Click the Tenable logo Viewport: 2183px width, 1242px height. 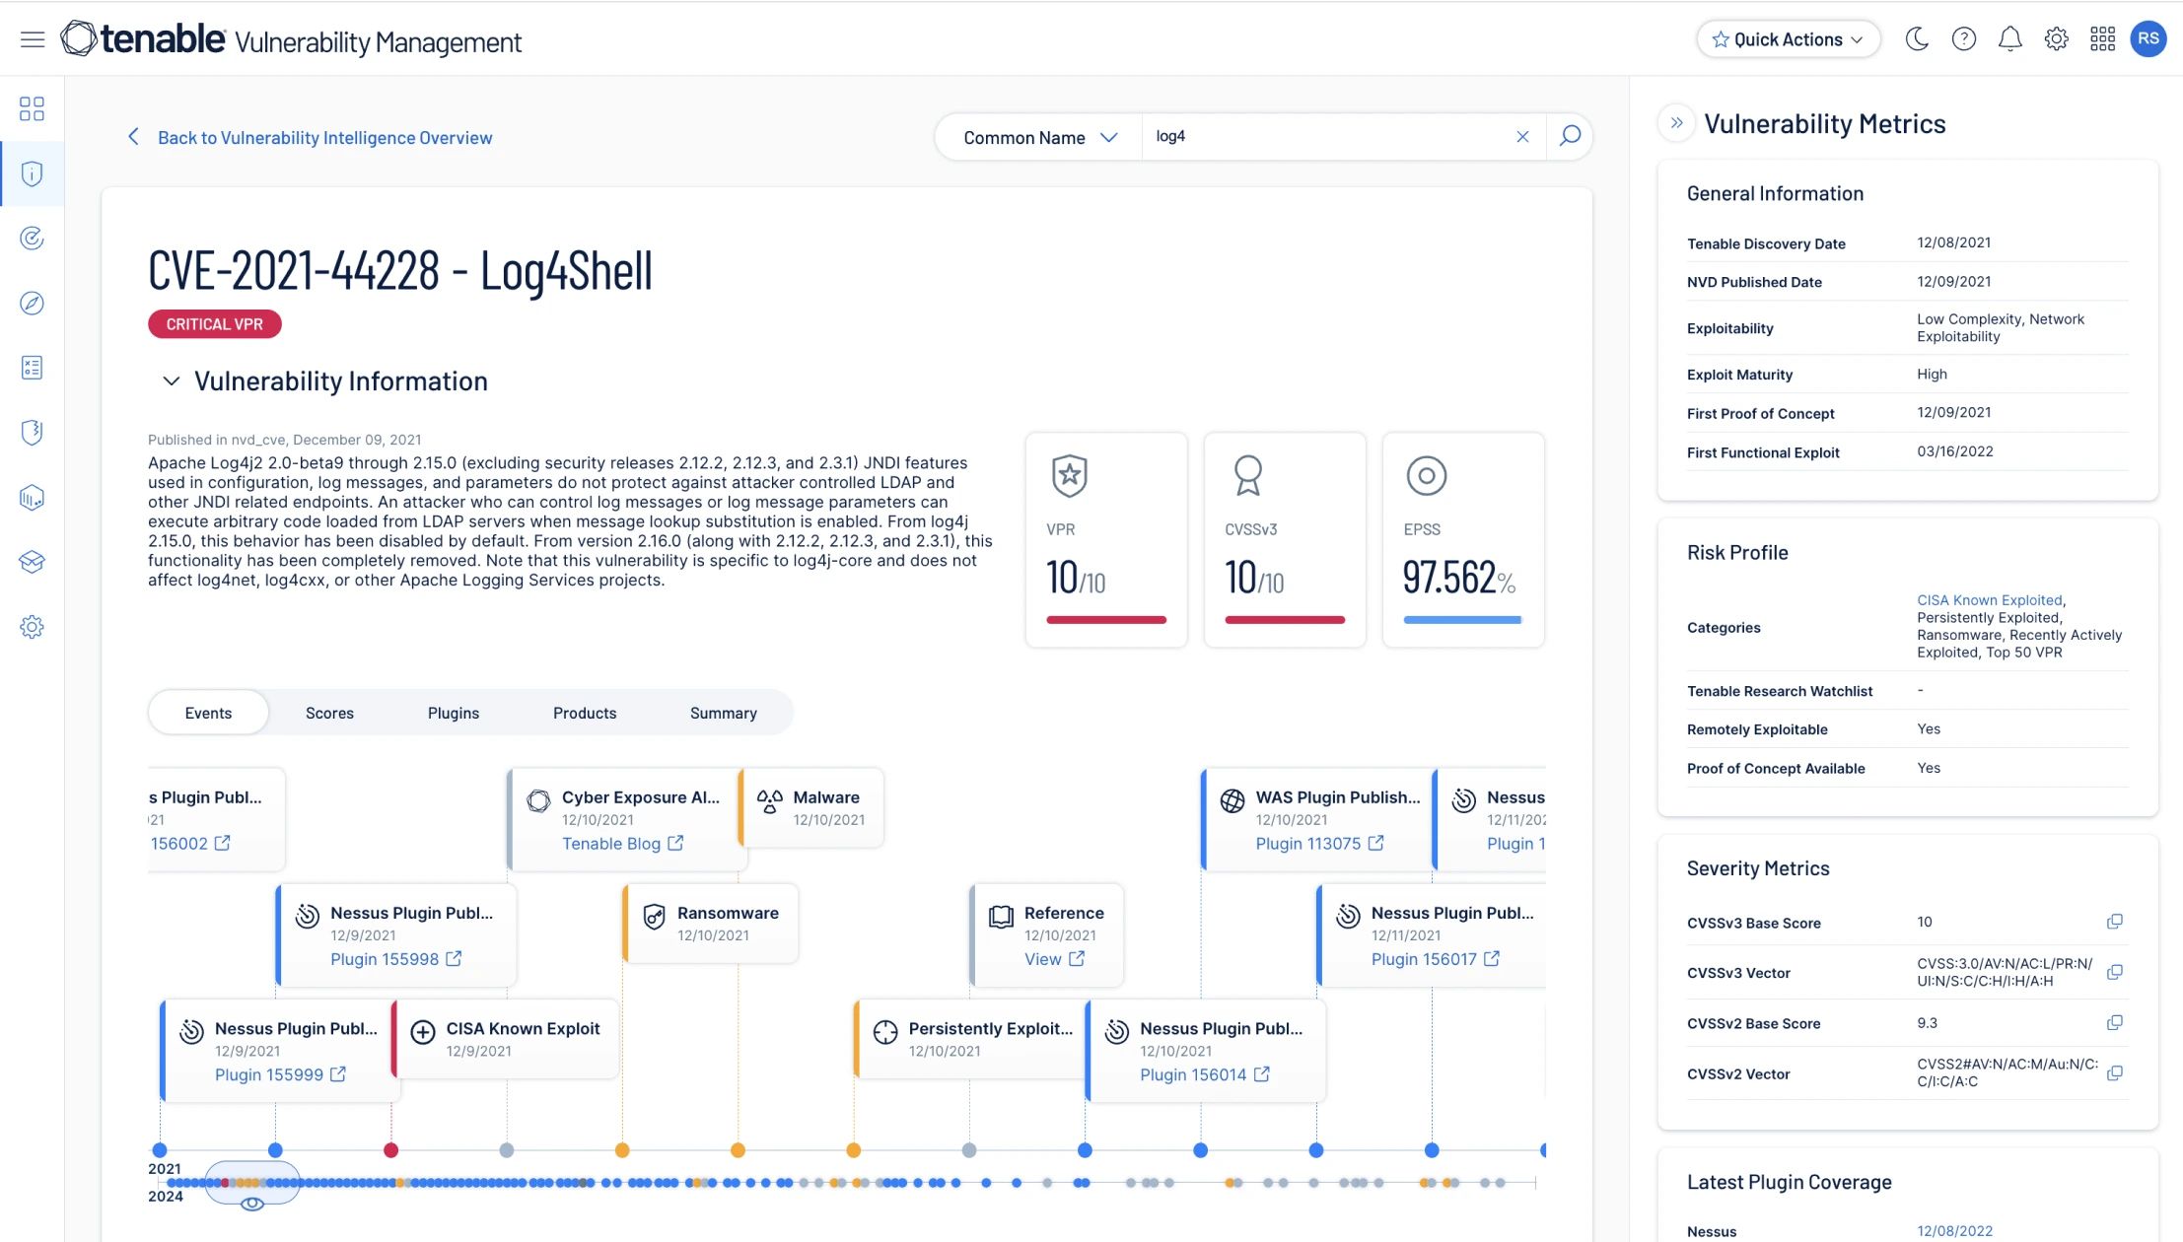(x=143, y=39)
